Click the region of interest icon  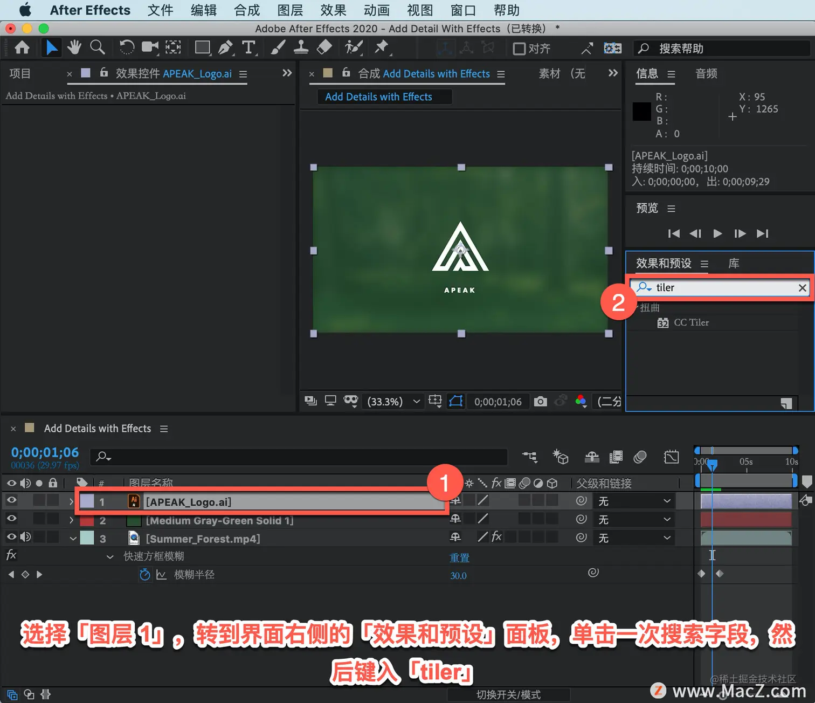pos(435,401)
